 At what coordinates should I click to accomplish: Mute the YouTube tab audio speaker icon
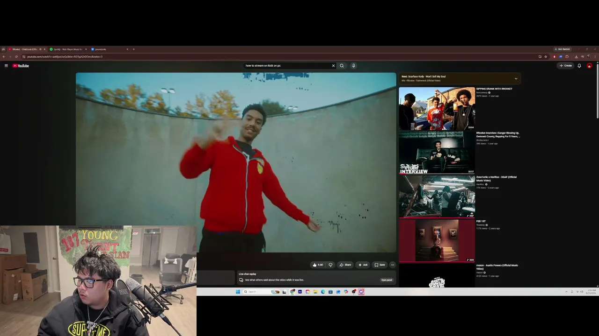tap(40, 49)
